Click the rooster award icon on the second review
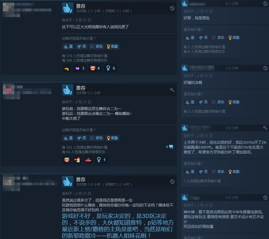 point(77,160)
